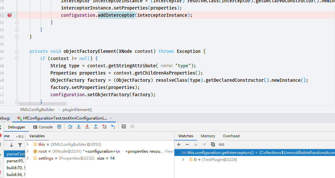Click the Run to Cursor icon

113,127
